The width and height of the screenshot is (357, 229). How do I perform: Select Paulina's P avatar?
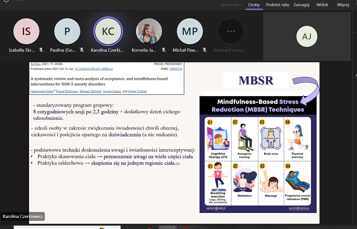coord(67,31)
